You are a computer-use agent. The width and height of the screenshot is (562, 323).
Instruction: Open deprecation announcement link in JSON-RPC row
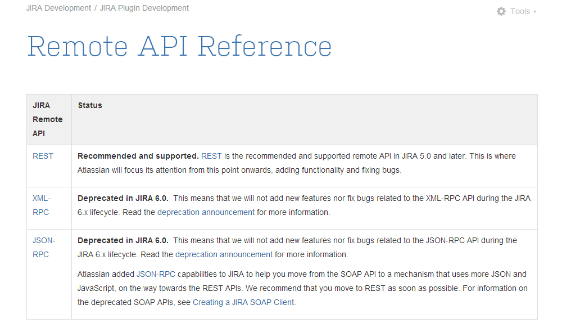pyautogui.click(x=224, y=254)
